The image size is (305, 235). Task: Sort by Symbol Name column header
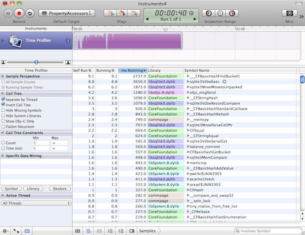pos(240,71)
